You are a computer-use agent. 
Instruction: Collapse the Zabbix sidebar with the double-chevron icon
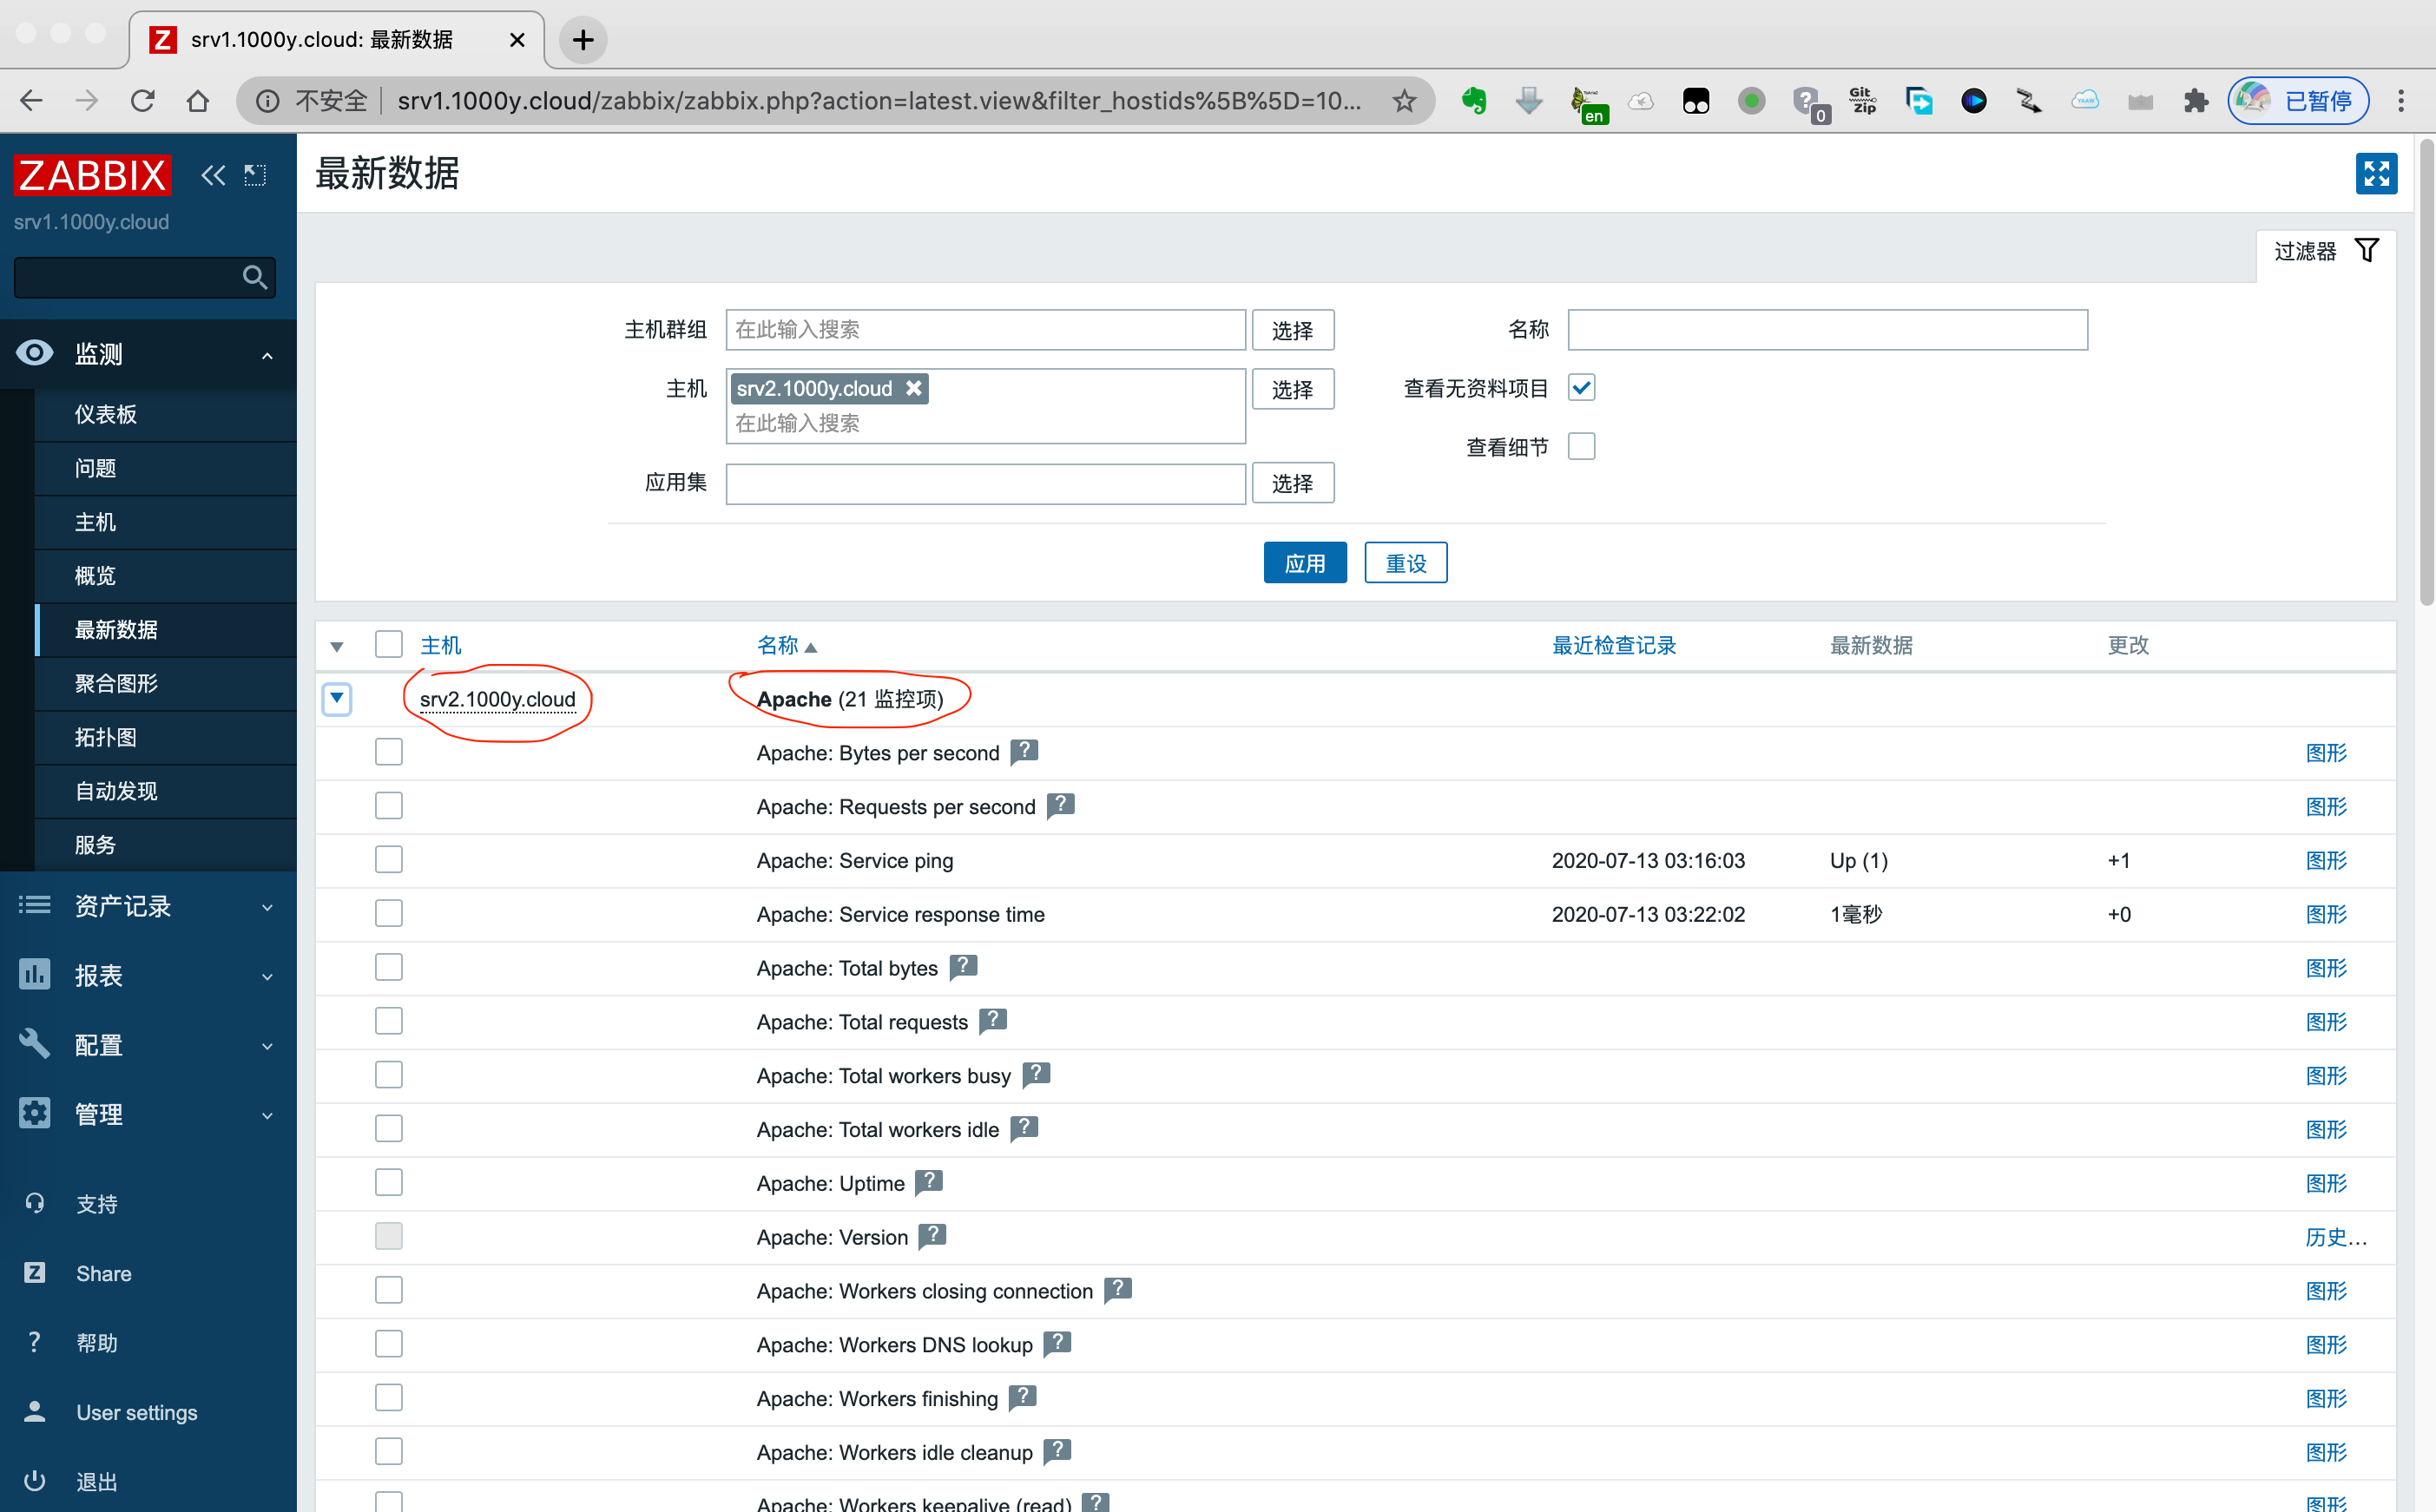point(213,176)
